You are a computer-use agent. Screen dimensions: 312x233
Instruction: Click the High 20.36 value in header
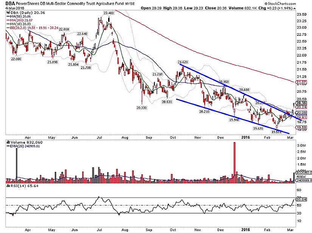pos(173,8)
